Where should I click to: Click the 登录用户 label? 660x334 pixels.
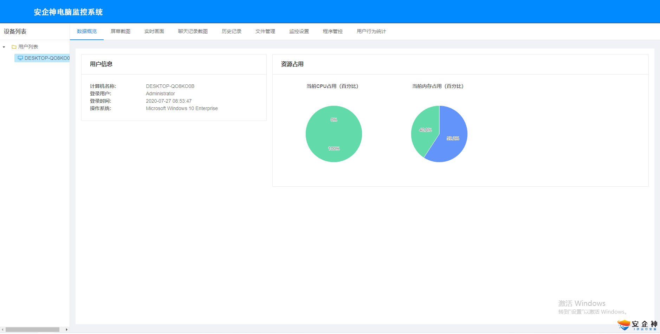coord(101,94)
